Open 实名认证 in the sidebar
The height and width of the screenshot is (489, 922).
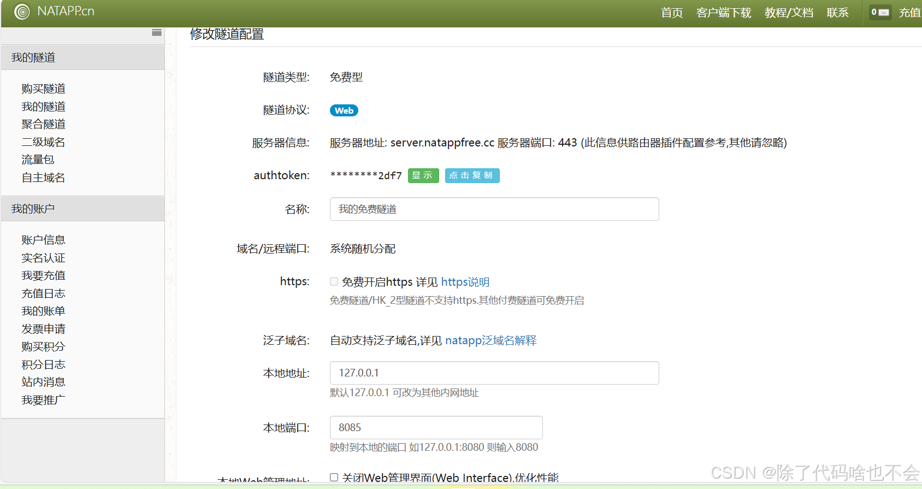[x=44, y=258]
